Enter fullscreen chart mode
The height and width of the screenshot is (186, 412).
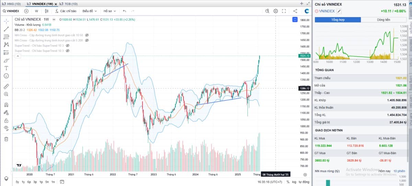pos(284,11)
